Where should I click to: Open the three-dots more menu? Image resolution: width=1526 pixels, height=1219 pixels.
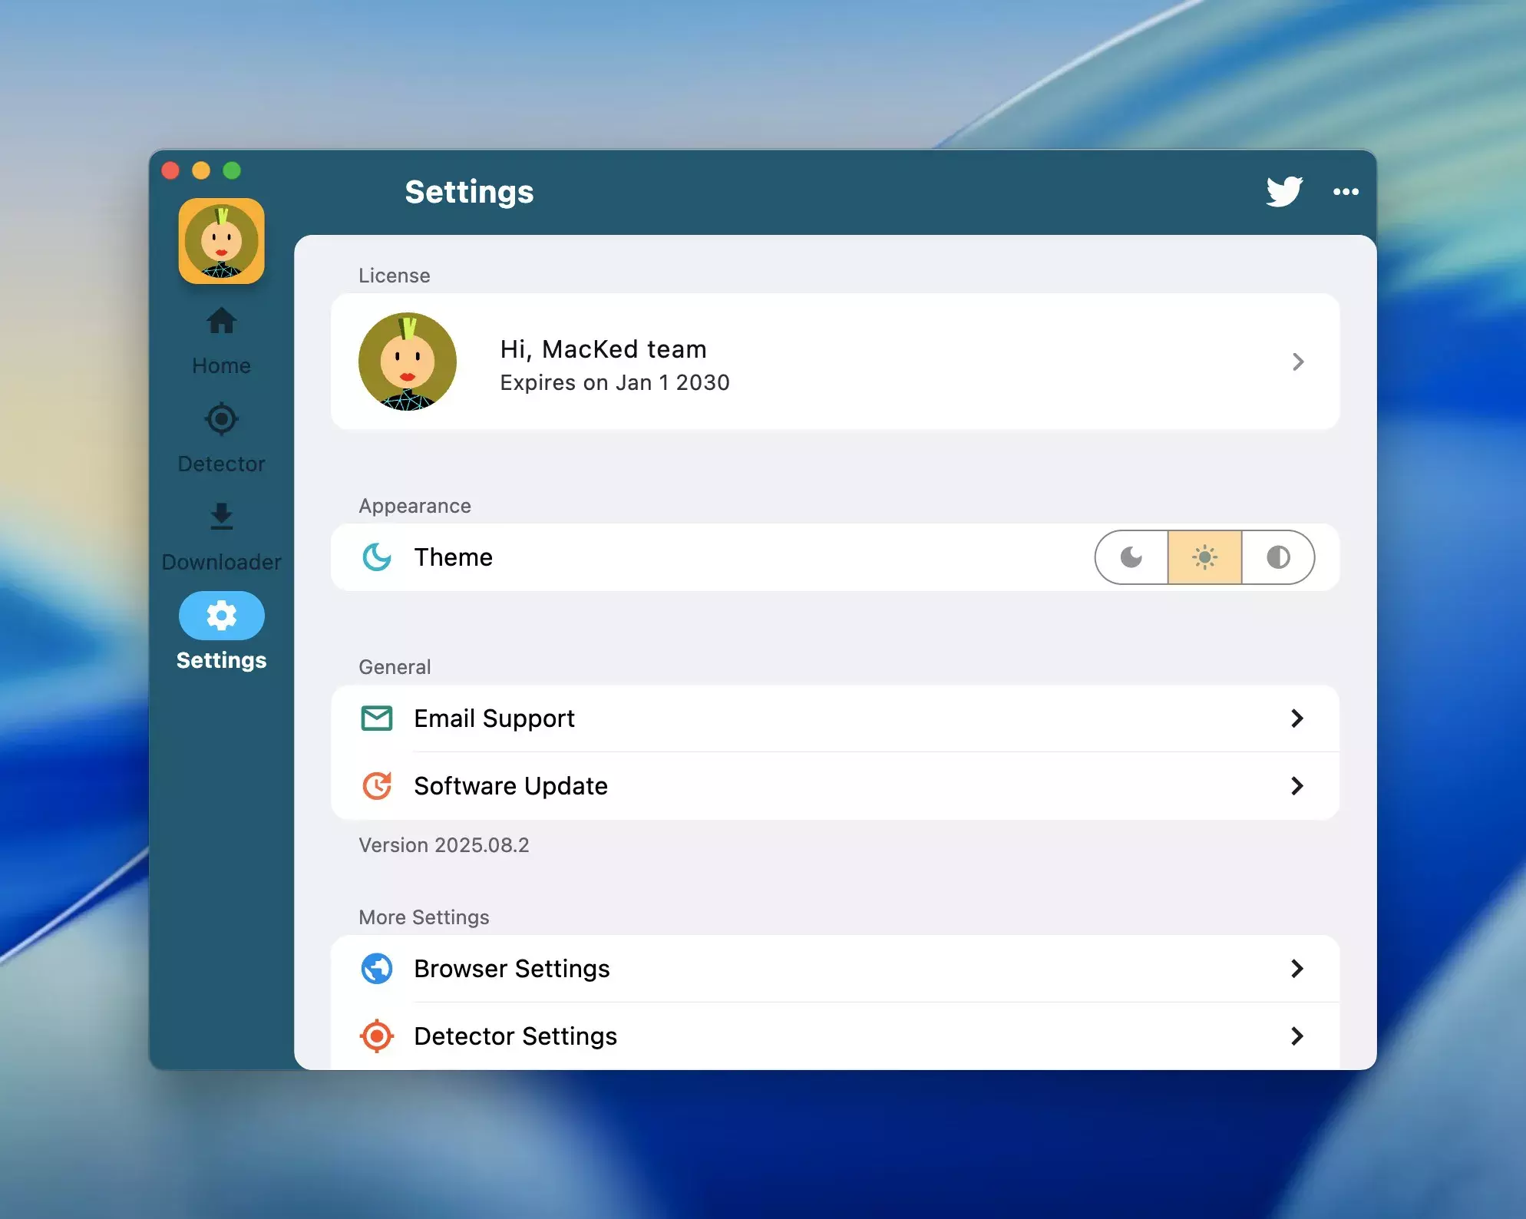pyautogui.click(x=1346, y=192)
